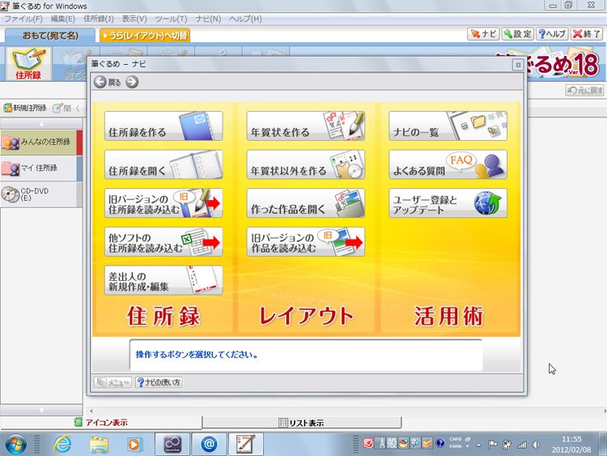Click the 終了 exit button

(587, 34)
